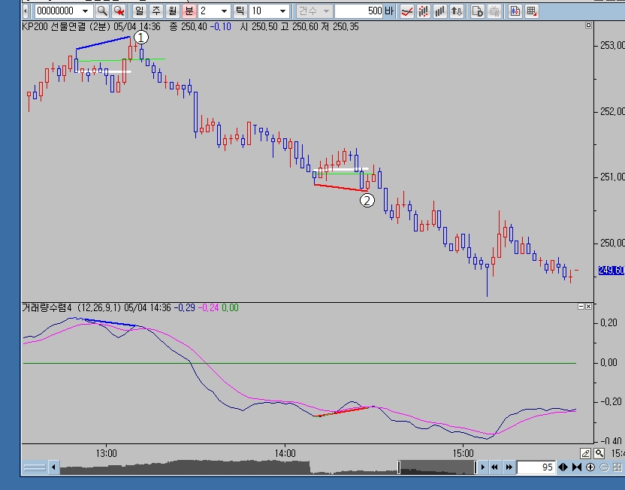
Task: Click the line chart style icon
Action: 406,11
